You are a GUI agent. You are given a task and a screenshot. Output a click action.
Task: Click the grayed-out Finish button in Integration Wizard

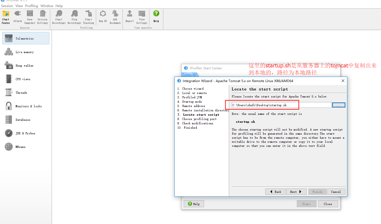click(x=317, y=192)
